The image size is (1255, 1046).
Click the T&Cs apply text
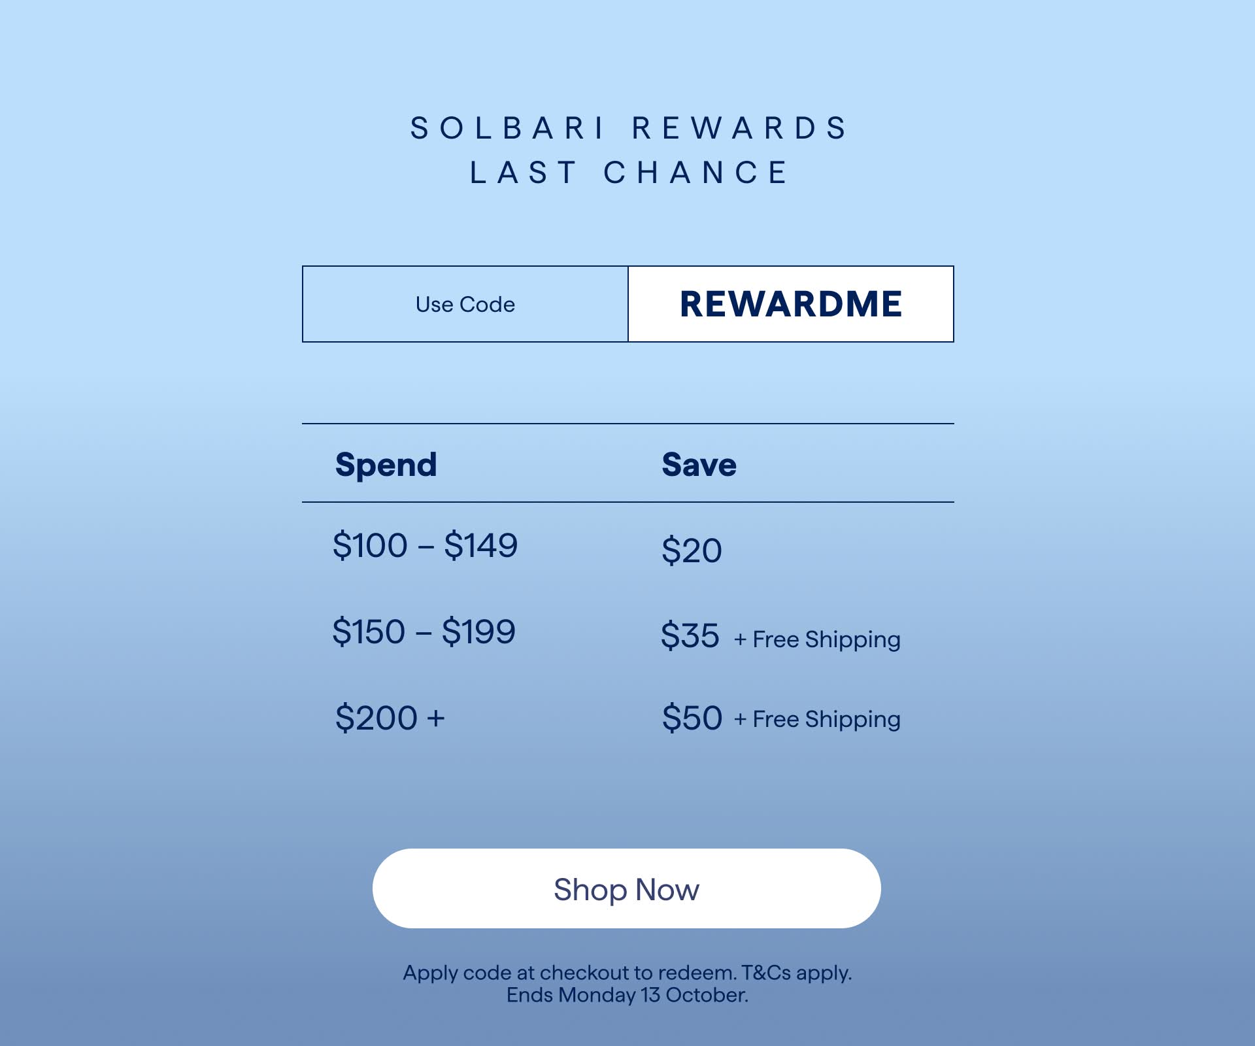pos(796,973)
